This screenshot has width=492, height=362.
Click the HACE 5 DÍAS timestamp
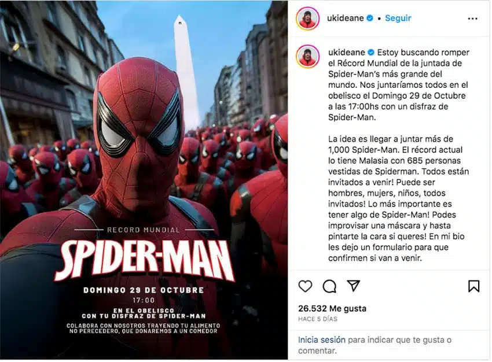pos(318,319)
